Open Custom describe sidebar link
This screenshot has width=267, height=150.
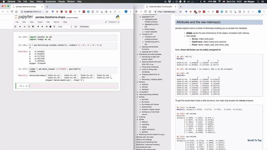151,32
